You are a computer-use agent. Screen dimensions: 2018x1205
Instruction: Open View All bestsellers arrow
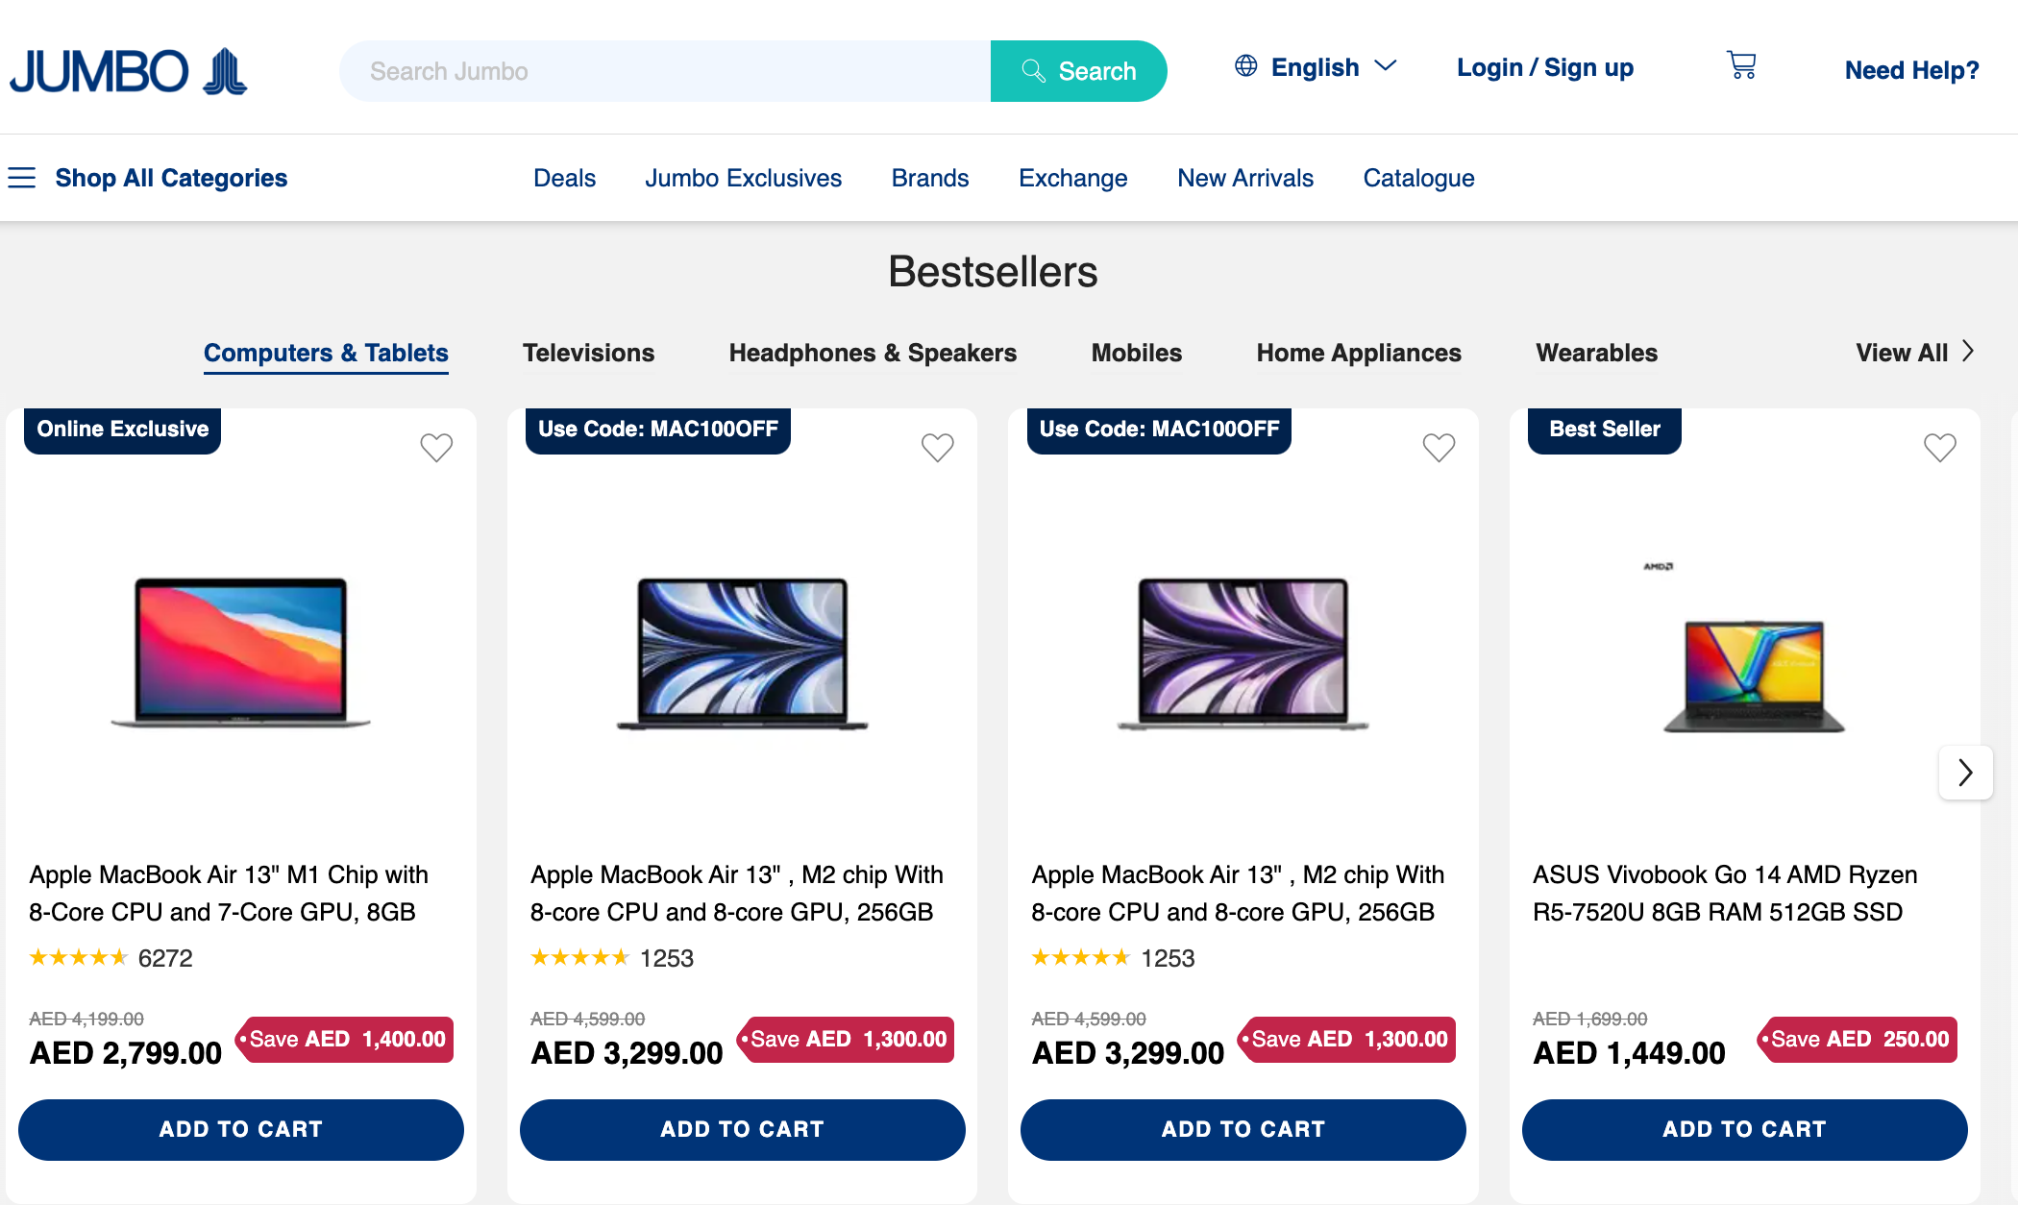(1968, 352)
